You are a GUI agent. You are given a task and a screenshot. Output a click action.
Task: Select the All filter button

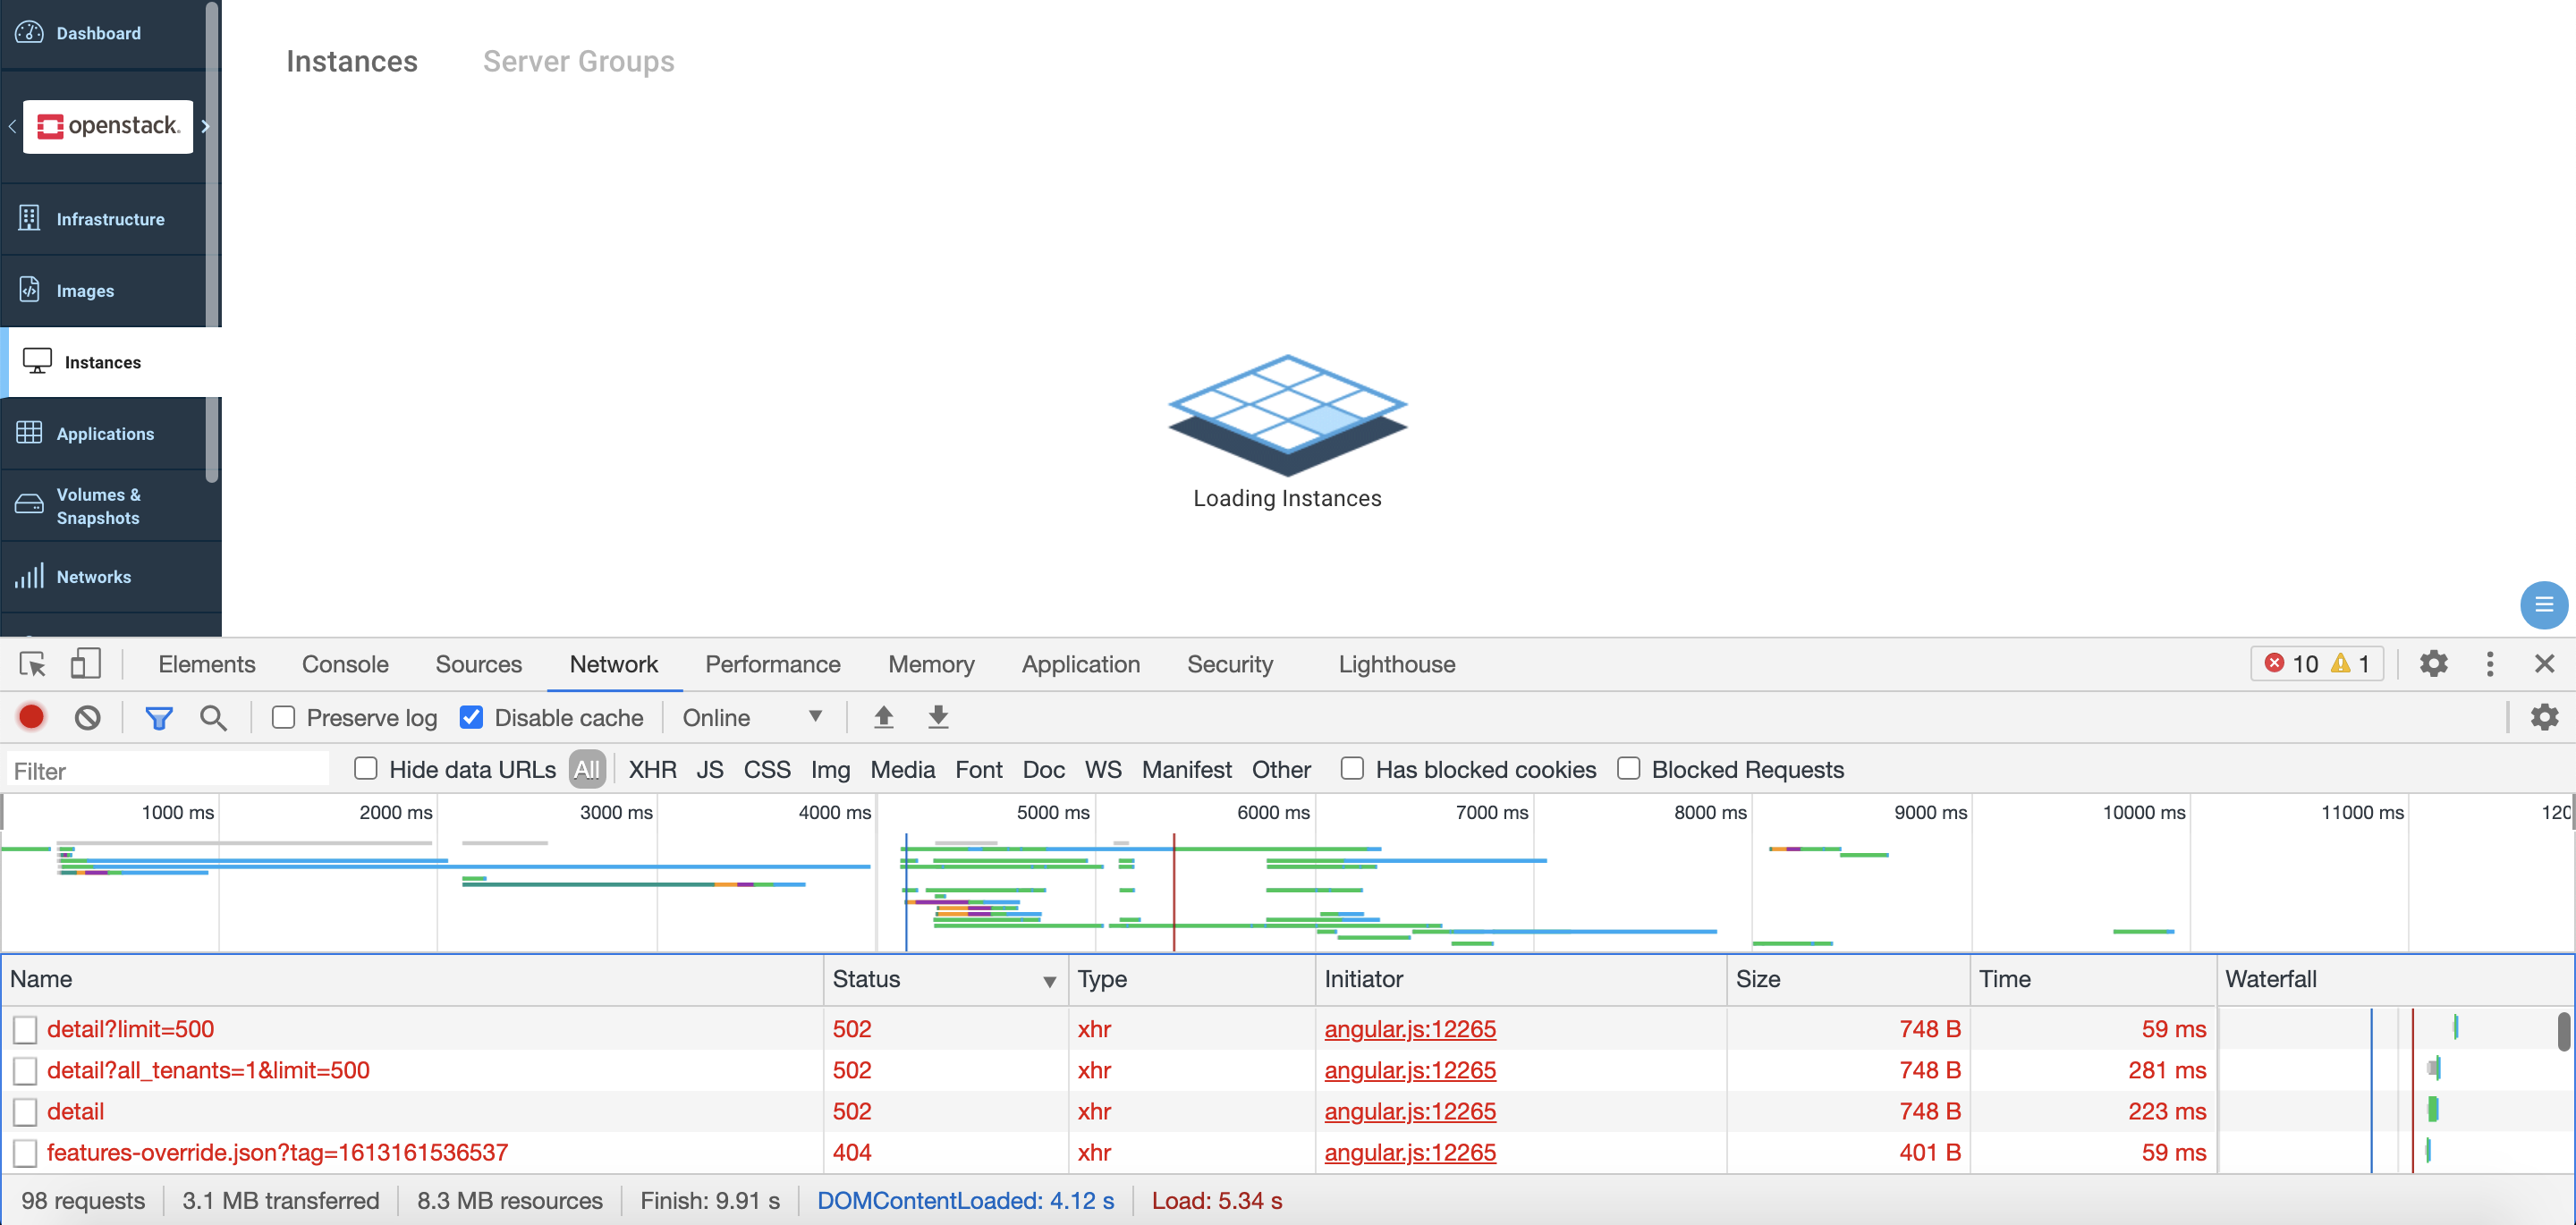[587, 769]
